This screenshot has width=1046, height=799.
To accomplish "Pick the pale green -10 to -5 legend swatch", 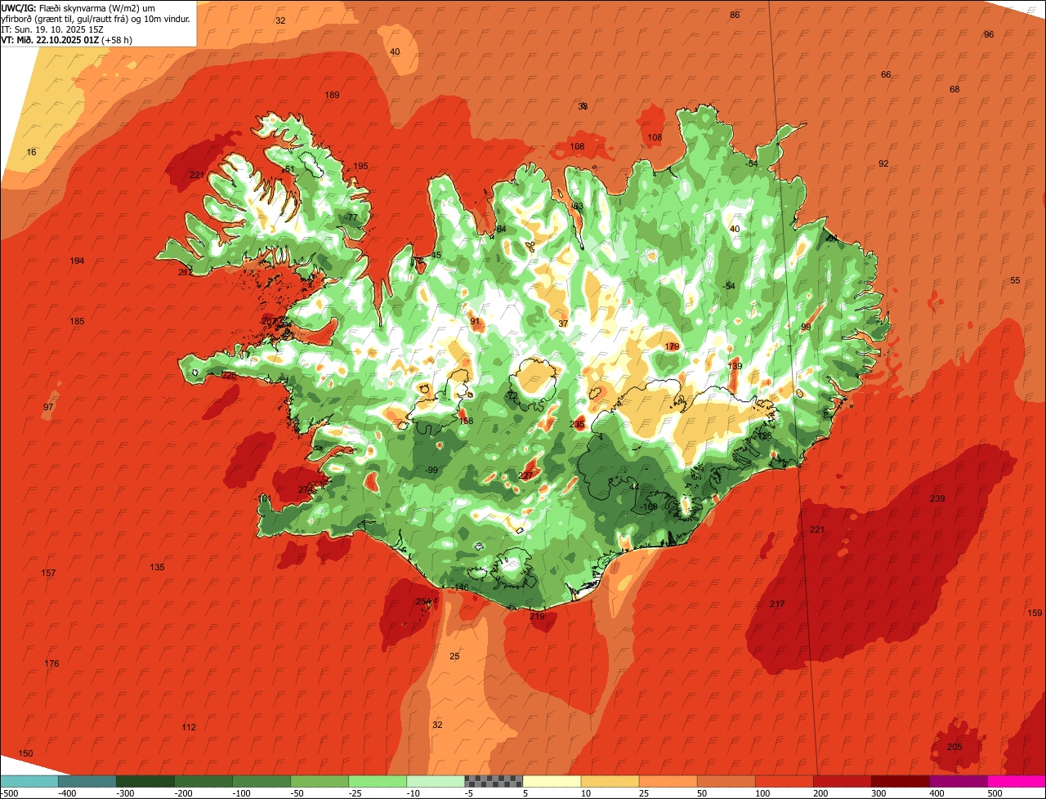I will pyautogui.click(x=436, y=781).
